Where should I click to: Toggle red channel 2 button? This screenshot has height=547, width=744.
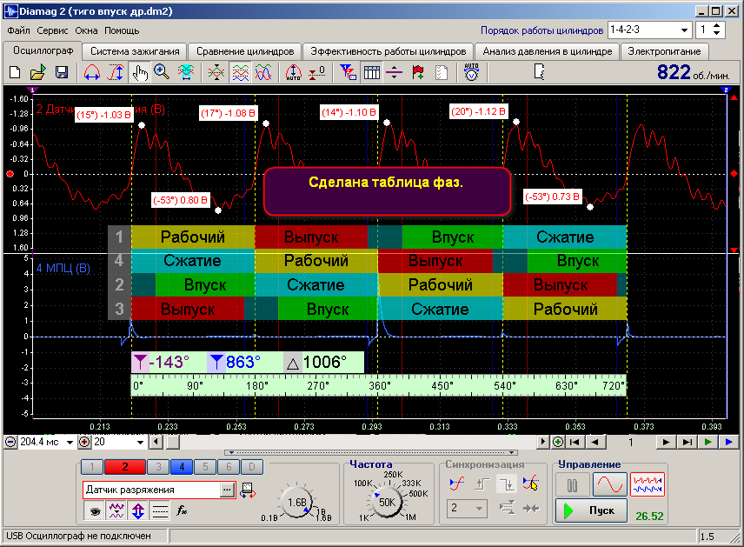coord(125,467)
